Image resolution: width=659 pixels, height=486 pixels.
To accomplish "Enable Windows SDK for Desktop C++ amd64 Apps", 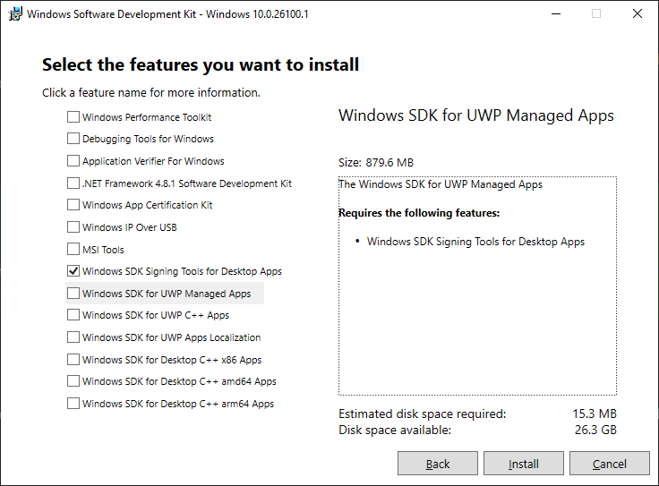I will click(x=73, y=381).
